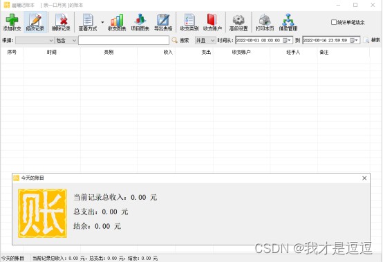383x262 pixels.
Task: Expand the arrow next to View Mode
Action: [x=102, y=22]
